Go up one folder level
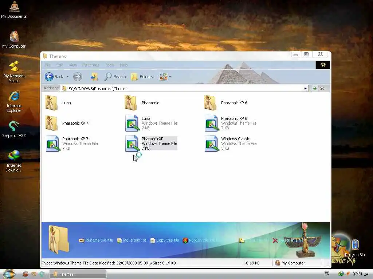 94,77
